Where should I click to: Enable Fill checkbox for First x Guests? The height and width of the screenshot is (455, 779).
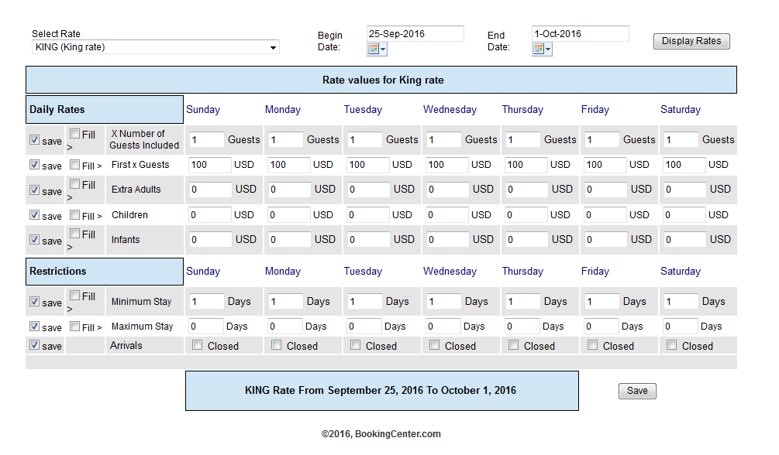(75, 164)
